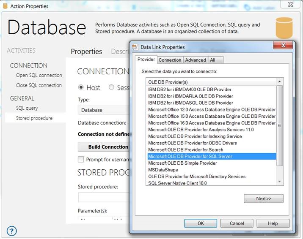Image resolution: width=303 pixels, height=239 pixels.
Task: Select OLE DB Provider for ODBC Drivers
Action: [x=212, y=143]
